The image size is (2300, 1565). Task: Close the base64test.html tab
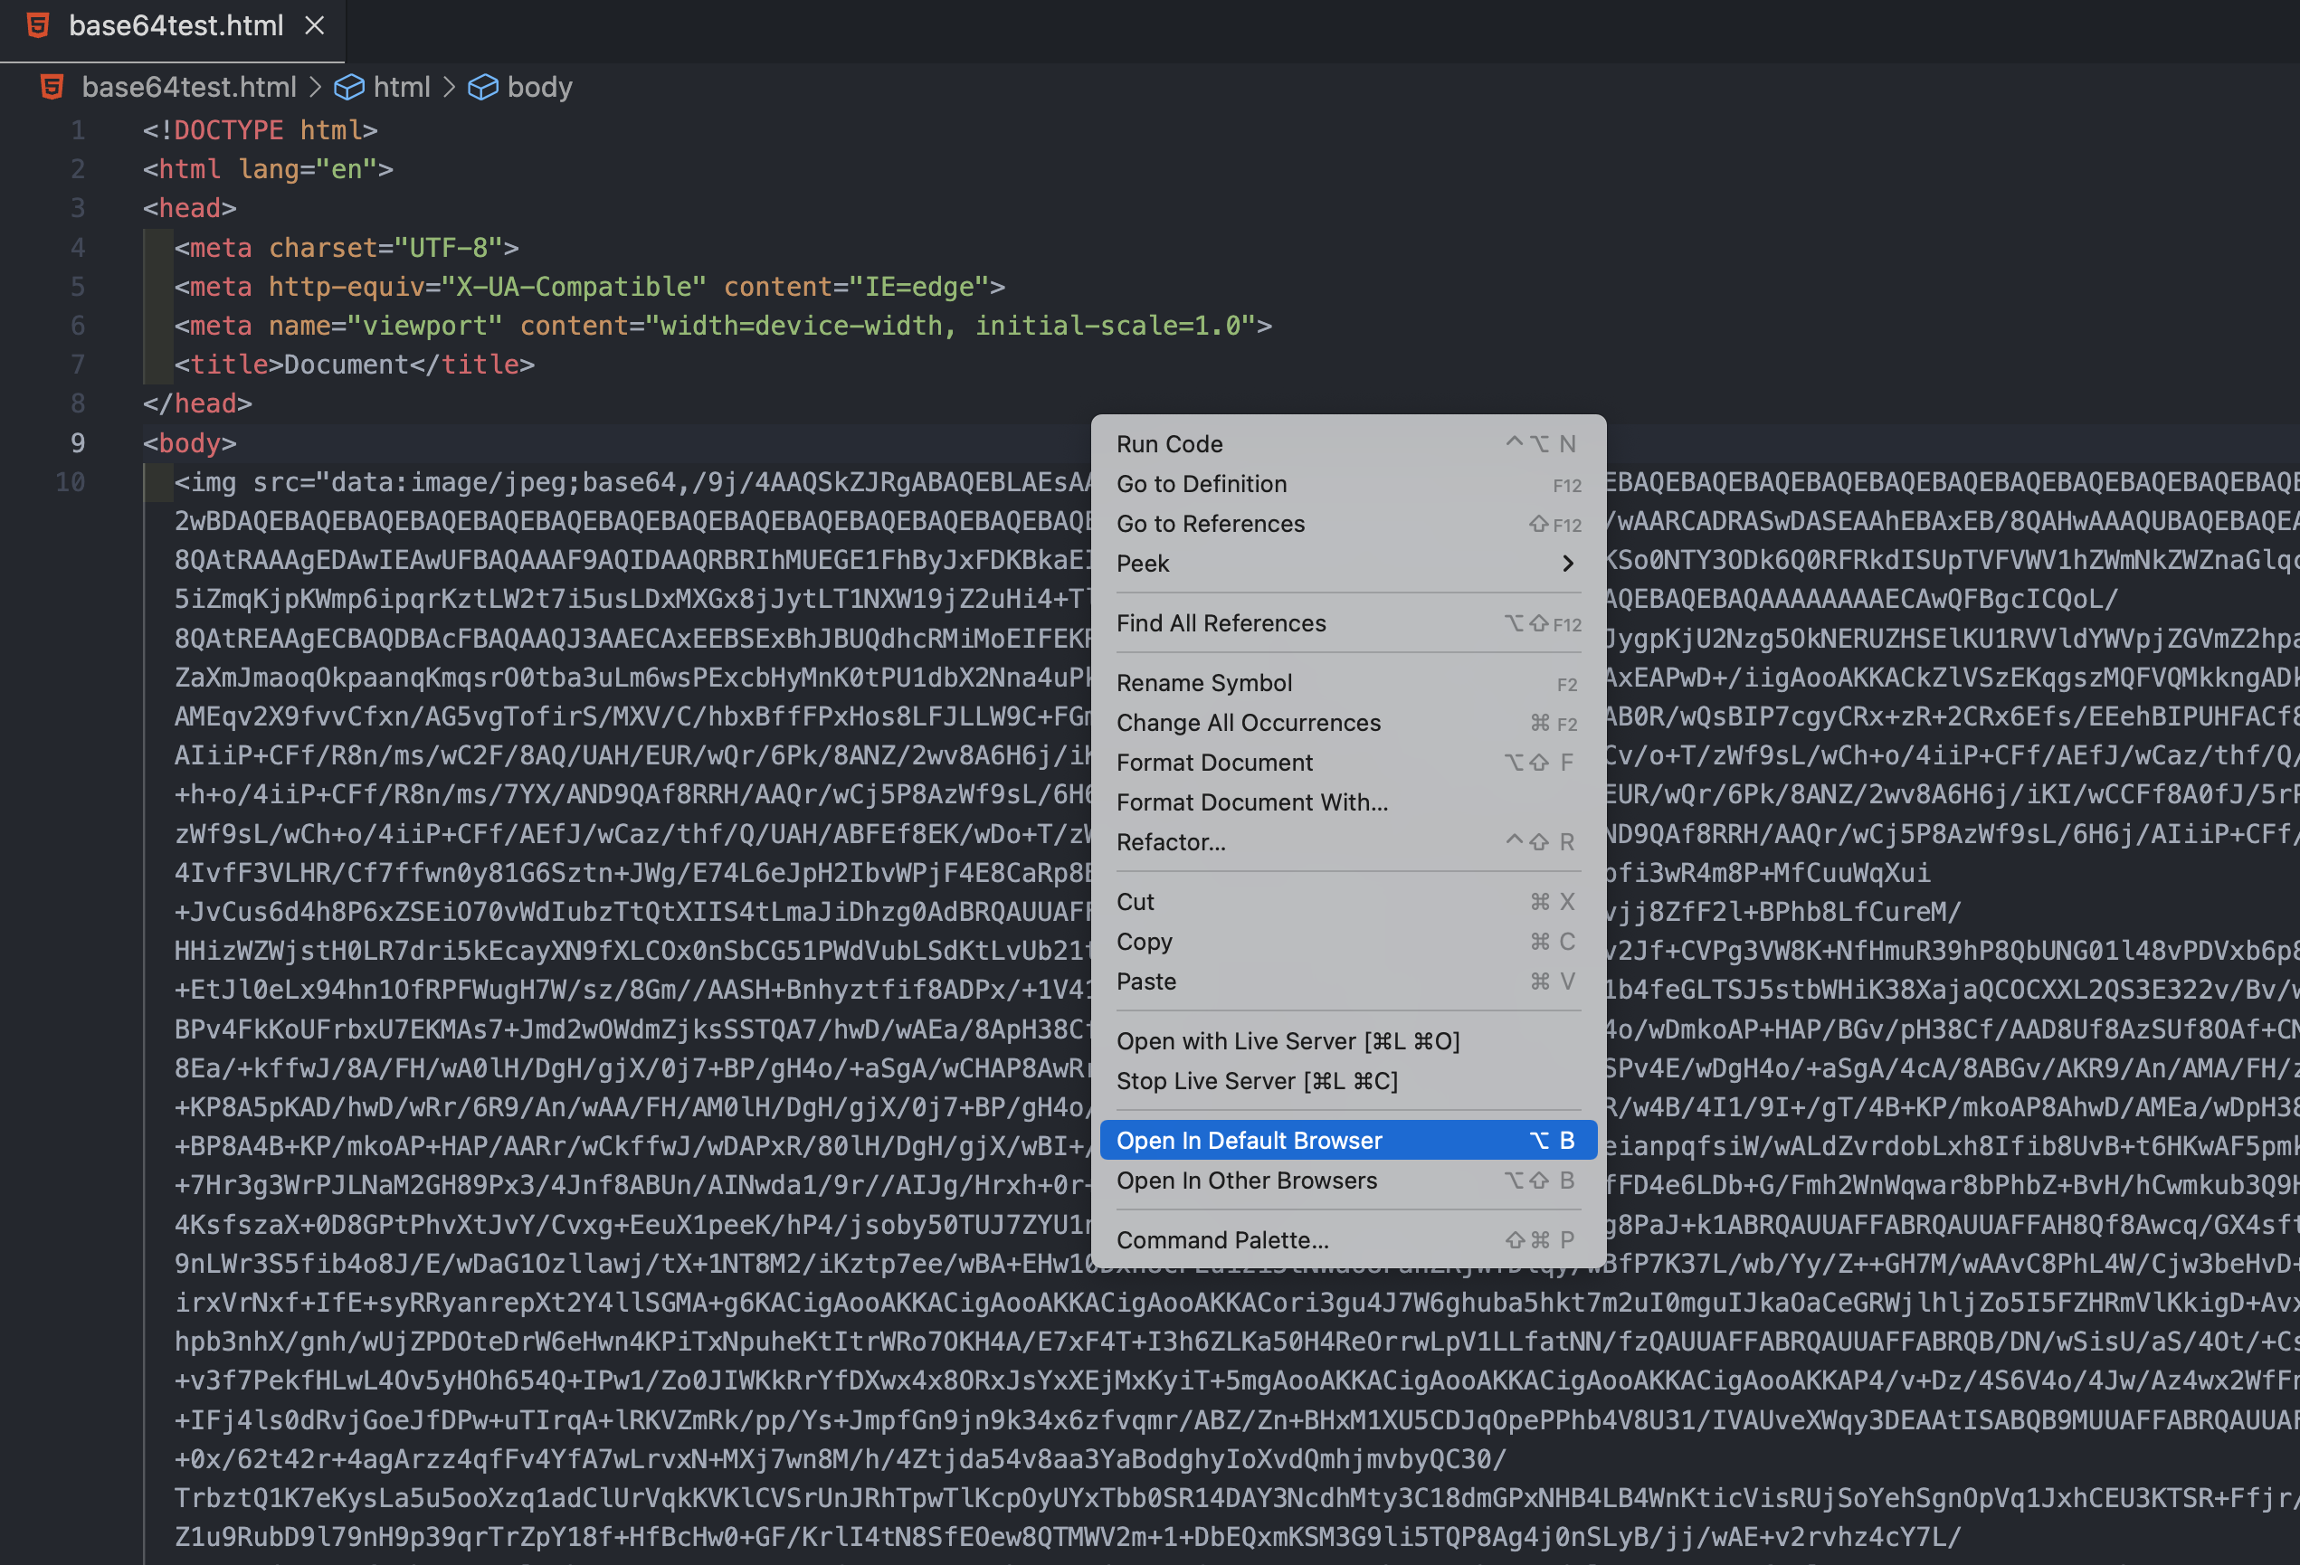click(x=315, y=25)
